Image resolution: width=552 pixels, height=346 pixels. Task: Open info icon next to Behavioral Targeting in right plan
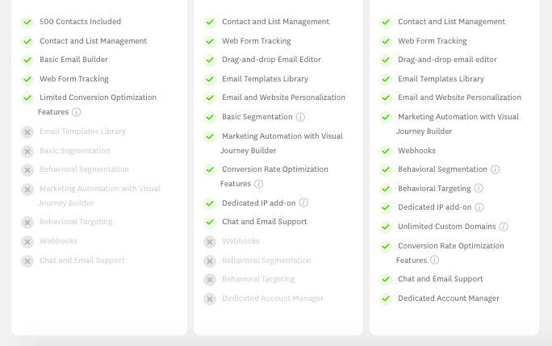pyautogui.click(x=479, y=188)
